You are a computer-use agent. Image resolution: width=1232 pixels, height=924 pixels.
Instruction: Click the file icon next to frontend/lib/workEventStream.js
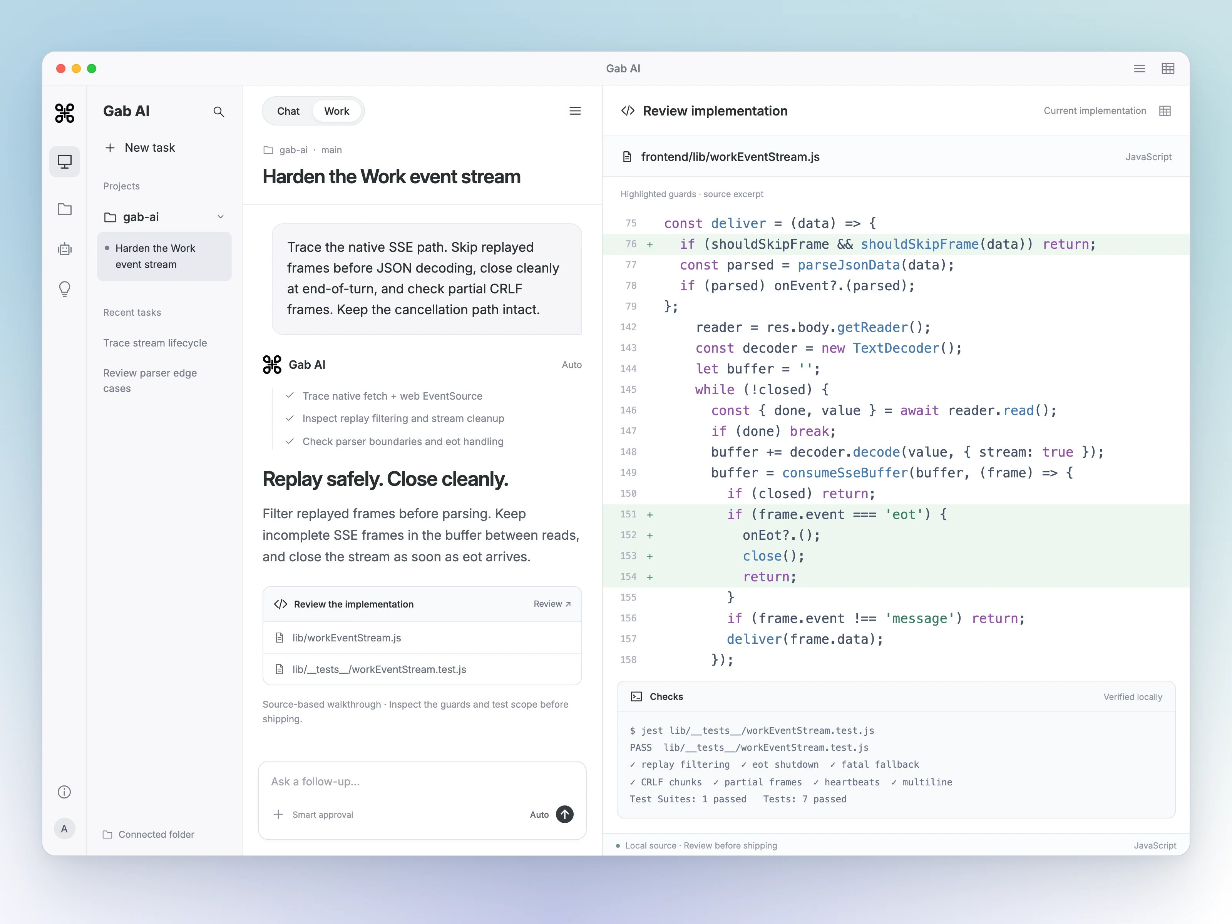[x=627, y=157]
